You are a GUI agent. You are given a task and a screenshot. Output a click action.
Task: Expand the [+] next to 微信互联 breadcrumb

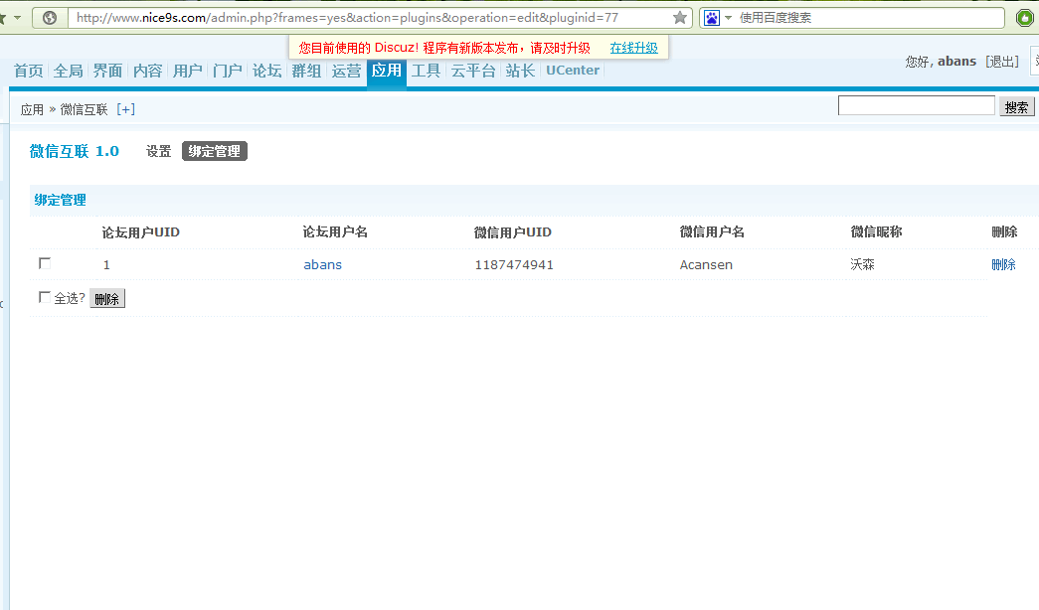pos(125,109)
